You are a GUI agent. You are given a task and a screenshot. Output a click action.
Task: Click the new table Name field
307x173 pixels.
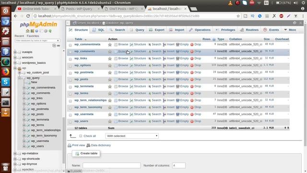[x=112, y=165]
